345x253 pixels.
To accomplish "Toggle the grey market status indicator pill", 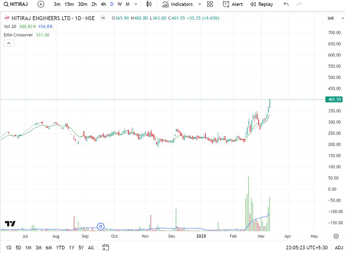I will point(103,18).
